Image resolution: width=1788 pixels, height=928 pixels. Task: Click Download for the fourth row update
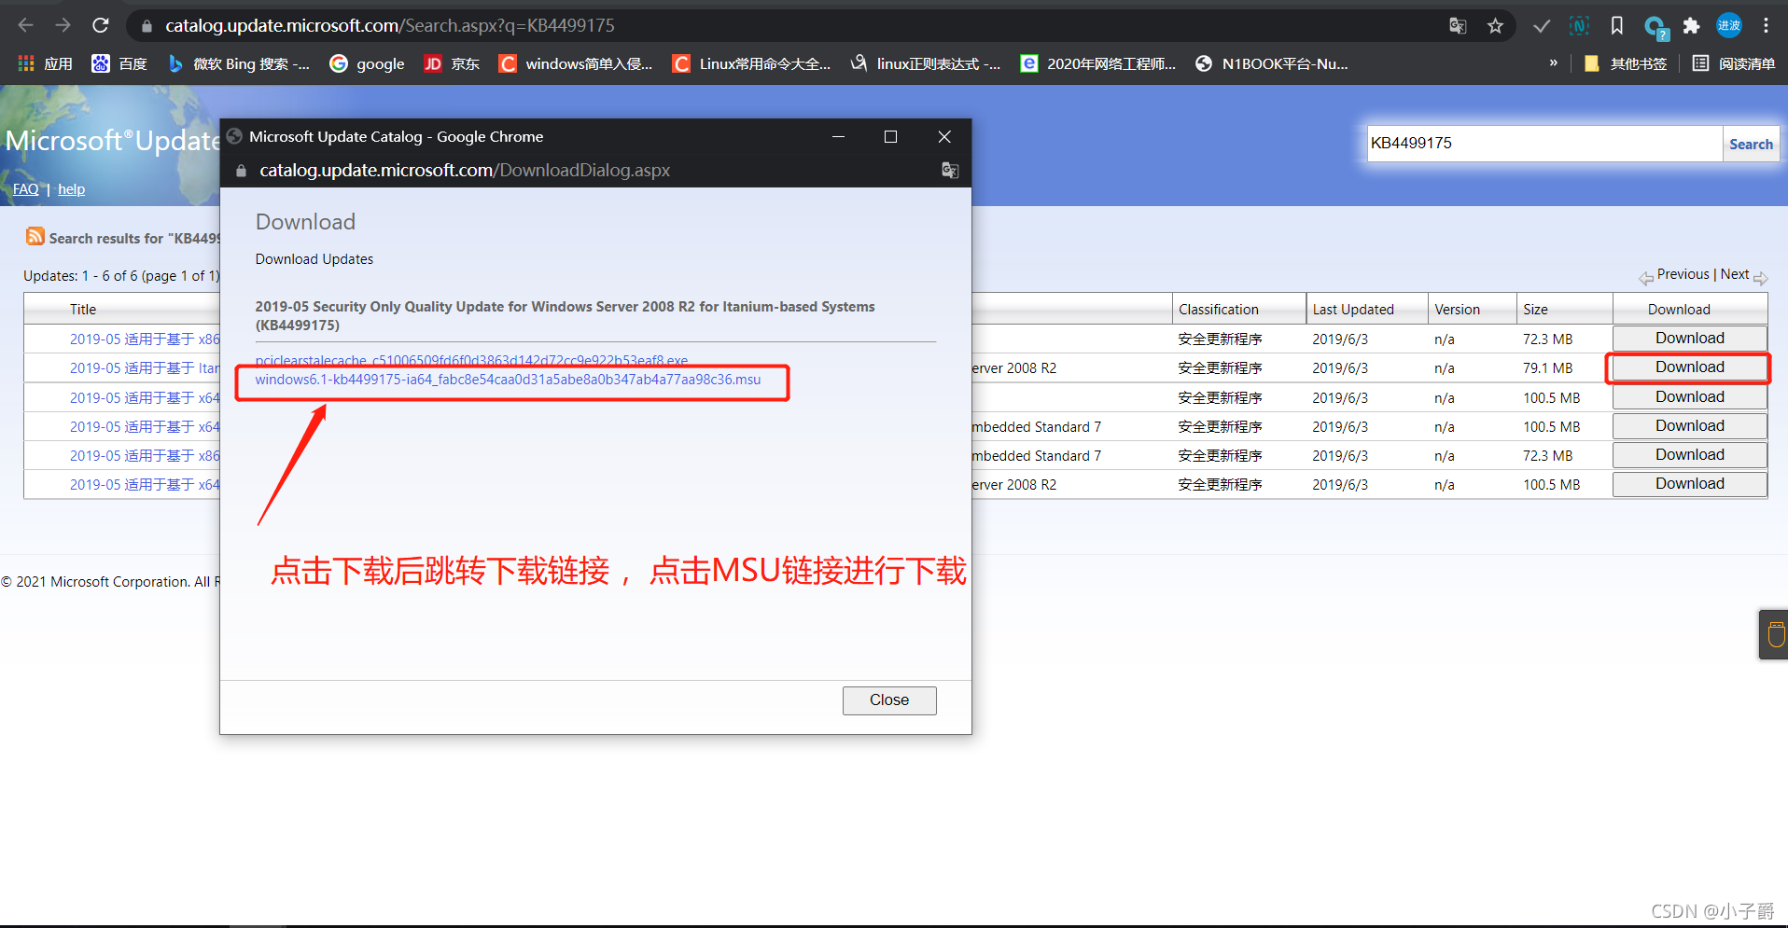(1689, 426)
